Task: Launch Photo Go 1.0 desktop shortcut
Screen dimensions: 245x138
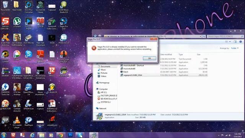Action: 64,39
